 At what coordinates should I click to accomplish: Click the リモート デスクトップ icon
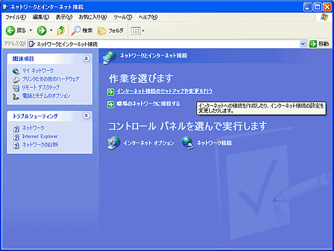coord(16,88)
